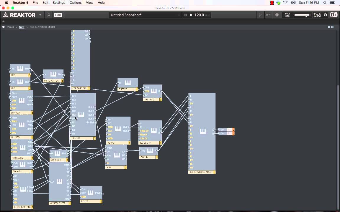Screen dimensions: 340x212
Task: Toggle the EDIT mode button
Action: coord(58,15)
